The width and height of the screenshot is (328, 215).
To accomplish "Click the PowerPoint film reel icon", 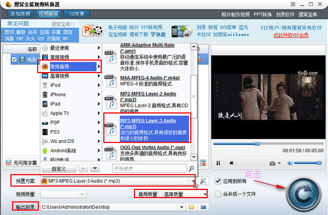I will pyautogui.click(x=93, y=31).
